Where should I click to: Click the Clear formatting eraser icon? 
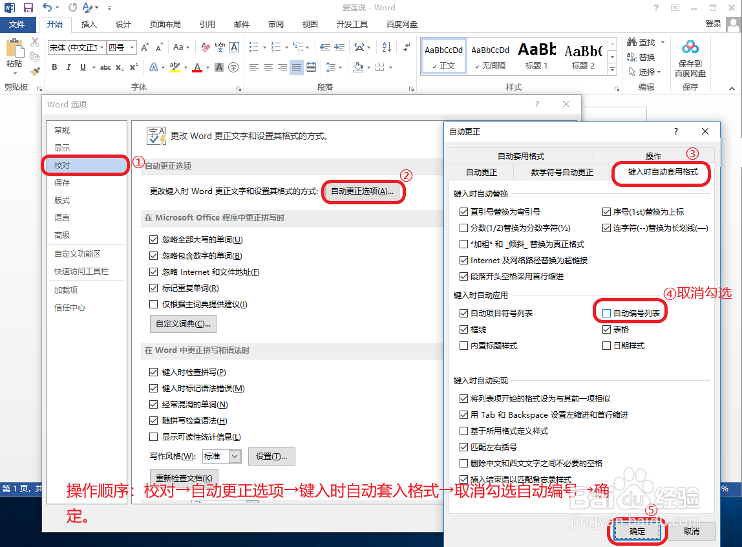[x=206, y=47]
